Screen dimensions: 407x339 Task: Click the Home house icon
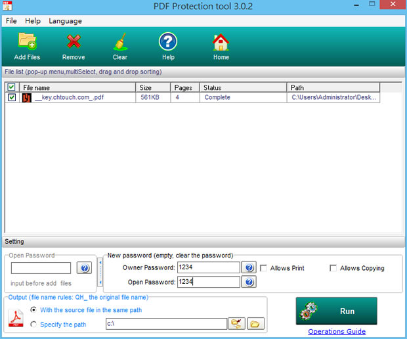(221, 43)
